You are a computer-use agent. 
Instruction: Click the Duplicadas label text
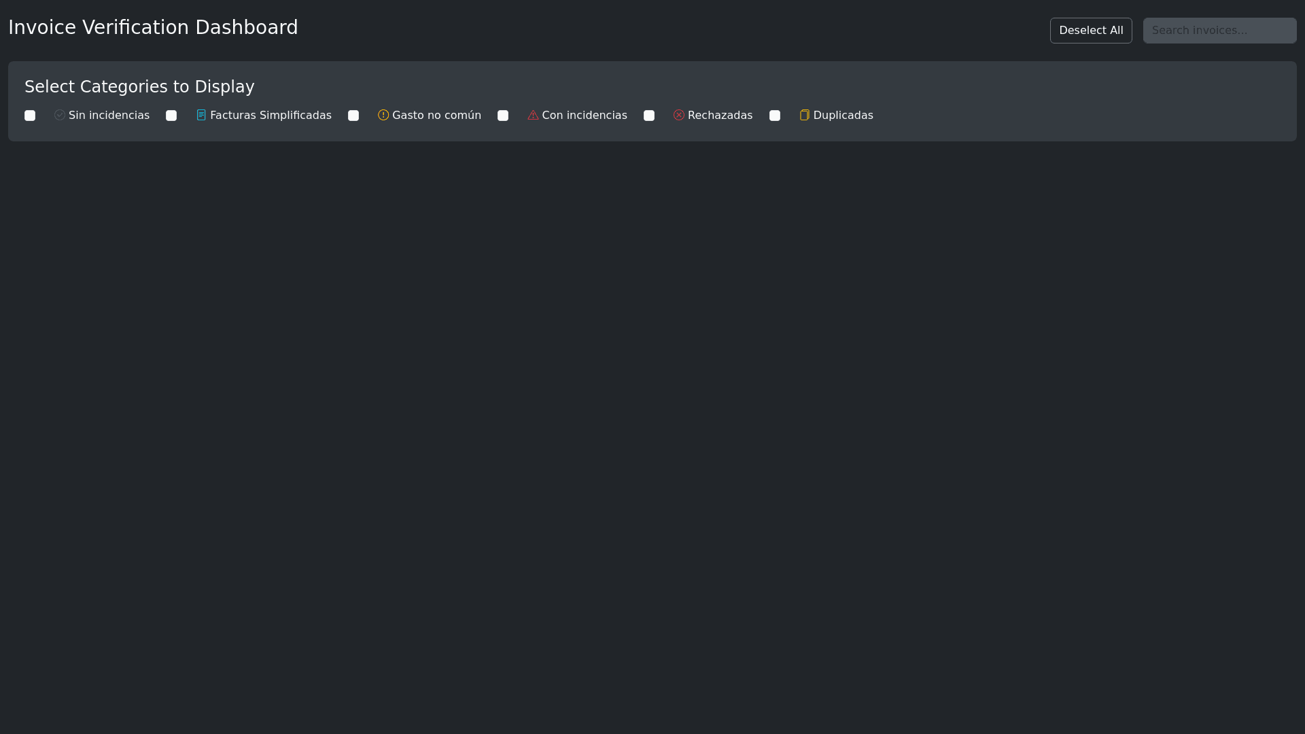(x=843, y=116)
